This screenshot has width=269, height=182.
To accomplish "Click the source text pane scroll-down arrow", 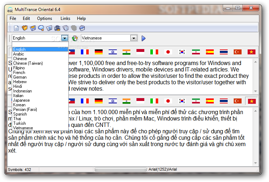I will [255, 91].
